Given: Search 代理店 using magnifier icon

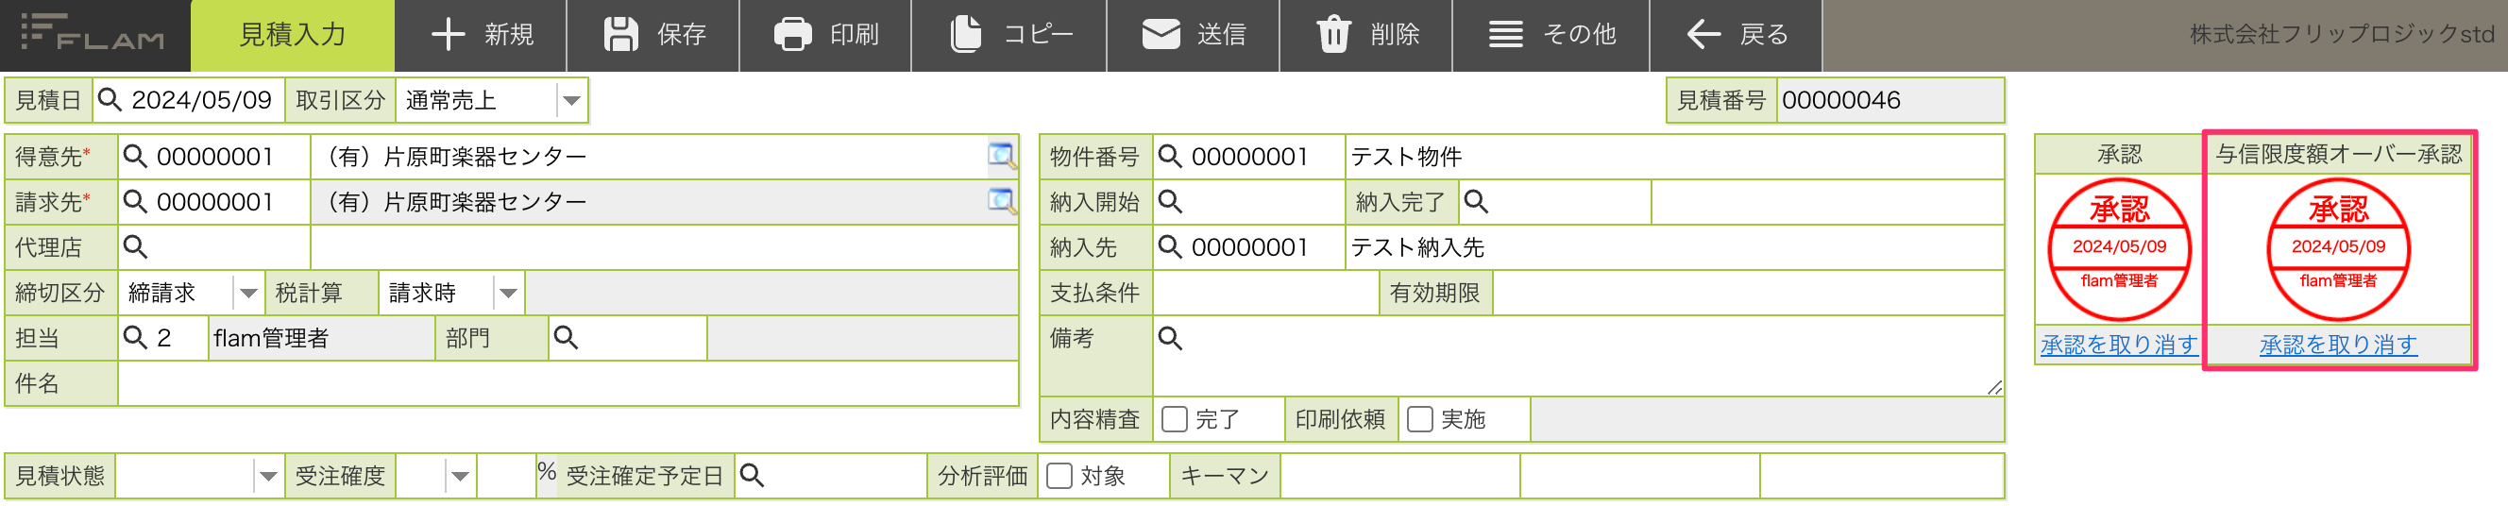Looking at the screenshot, I should click(x=135, y=247).
